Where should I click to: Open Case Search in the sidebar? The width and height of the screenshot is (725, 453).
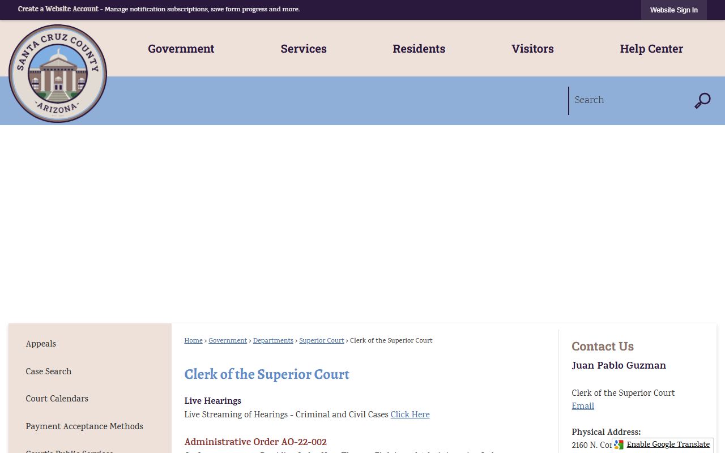pos(49,371)
